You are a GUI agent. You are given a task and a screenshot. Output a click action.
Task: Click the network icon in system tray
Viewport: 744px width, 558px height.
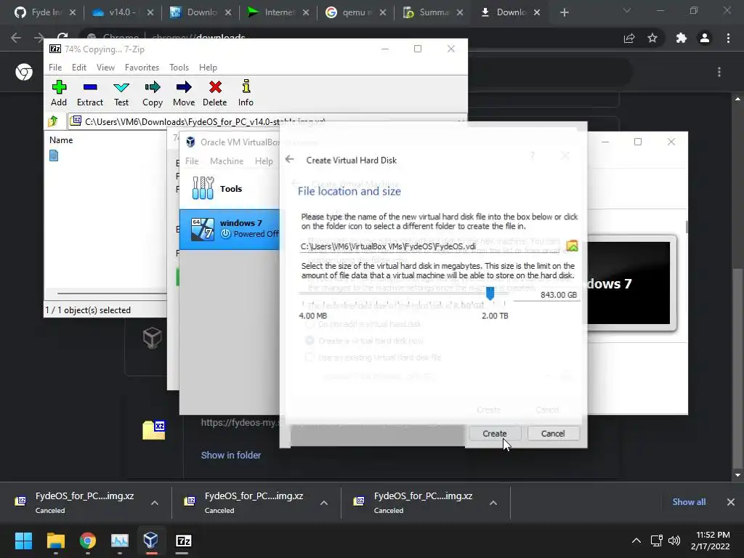point(656,541)
